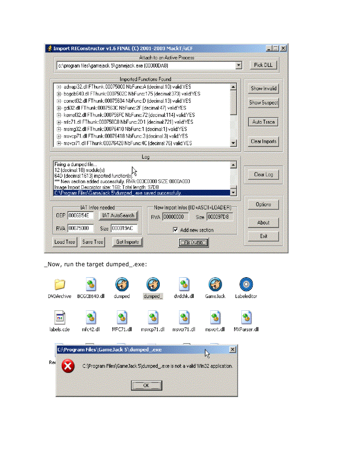
Task: Launch the dumped_ executable icon
Action: 153,284
